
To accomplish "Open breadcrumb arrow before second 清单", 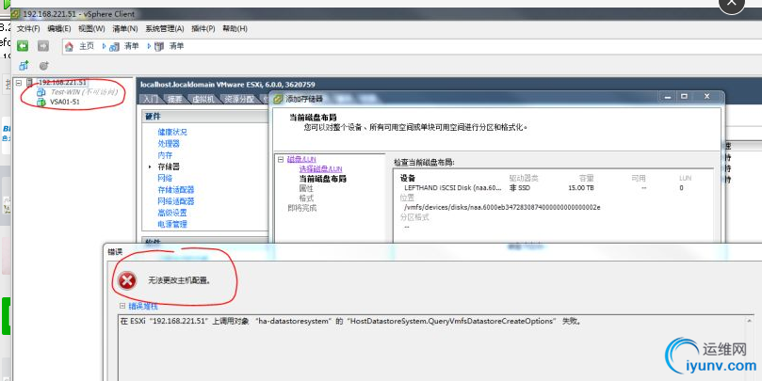I will [148, 46].
